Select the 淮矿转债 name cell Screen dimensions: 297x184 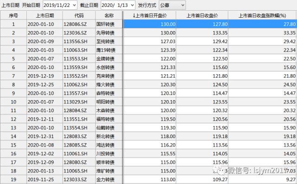pos(109,171)
